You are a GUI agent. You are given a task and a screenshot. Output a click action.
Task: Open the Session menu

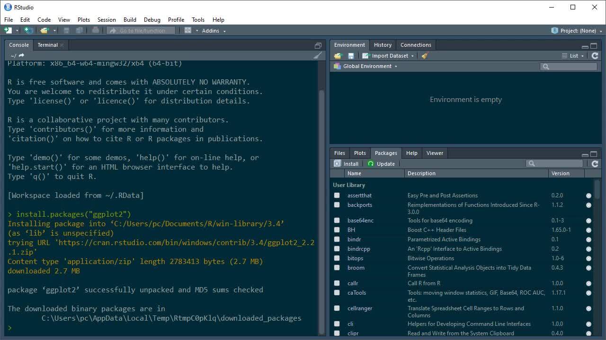(x=107, y=20)
